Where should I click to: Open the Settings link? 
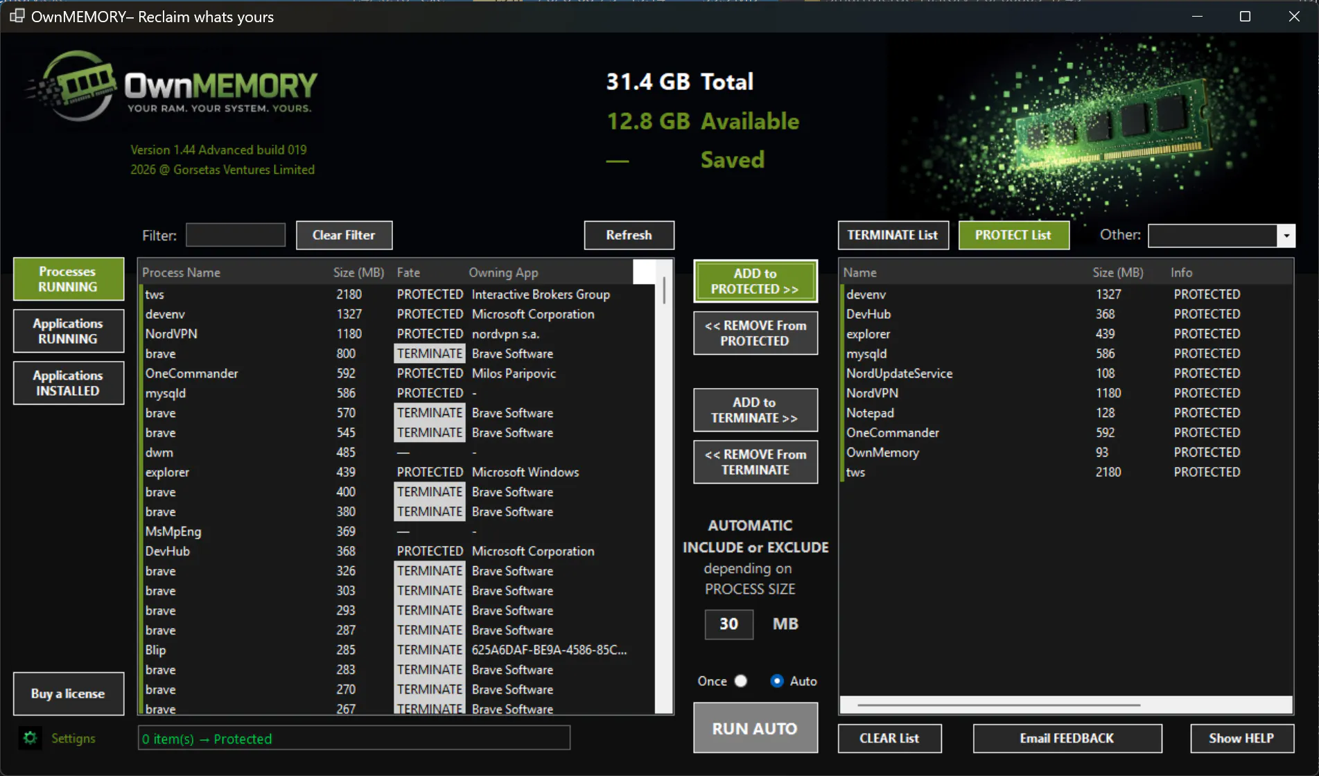click(73, 739)
